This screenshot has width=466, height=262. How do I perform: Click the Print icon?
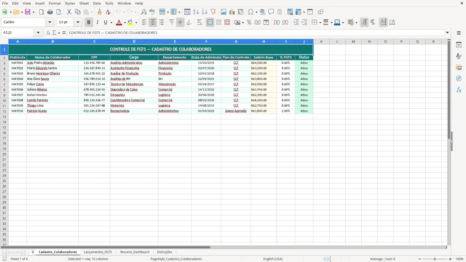50,12
